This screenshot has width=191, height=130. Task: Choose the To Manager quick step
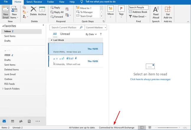pyautogui.click(x=88, y=12)
